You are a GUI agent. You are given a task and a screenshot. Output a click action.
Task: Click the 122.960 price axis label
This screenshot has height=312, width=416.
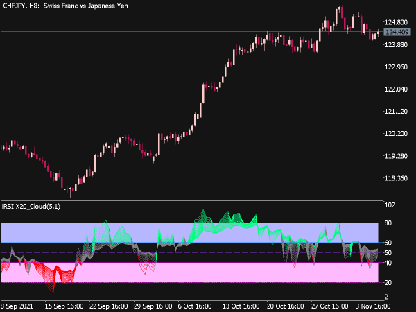click(396, 67)
